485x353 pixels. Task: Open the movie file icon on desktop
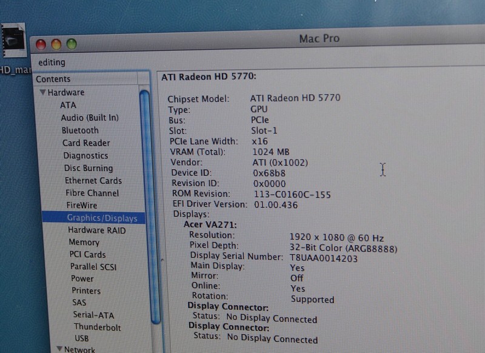coord(13,41)
